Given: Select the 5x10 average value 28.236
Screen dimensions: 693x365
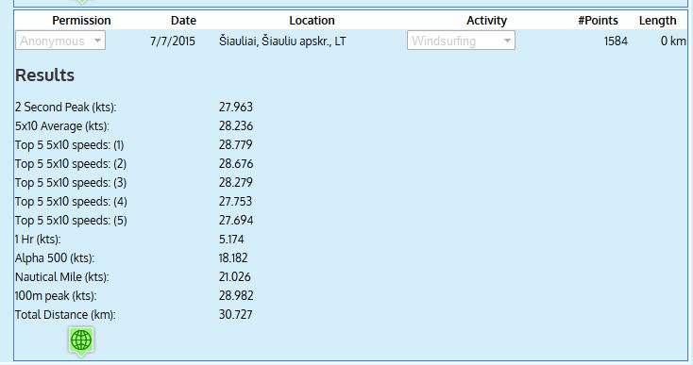Looking at the screenshot, I should [x=236, y=125].
